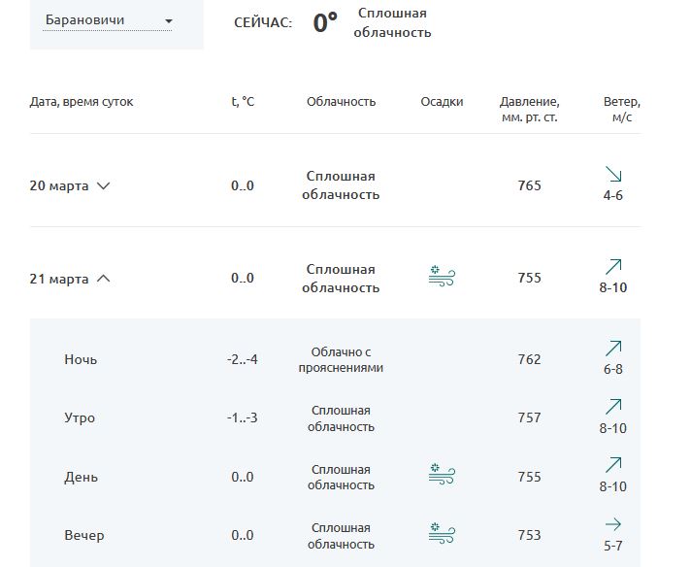Open the Барановичи city dropdown

click(108, 20)
